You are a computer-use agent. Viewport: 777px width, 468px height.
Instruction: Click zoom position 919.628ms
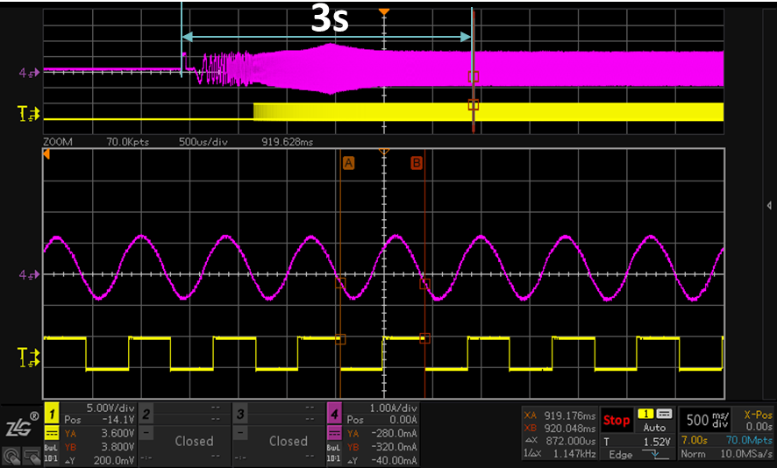288,142
